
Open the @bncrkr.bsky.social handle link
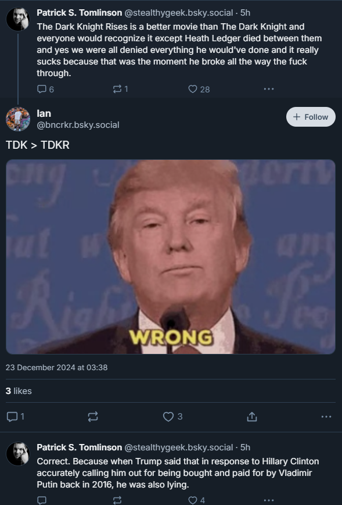pyautogui.click(x=78, y=125)
